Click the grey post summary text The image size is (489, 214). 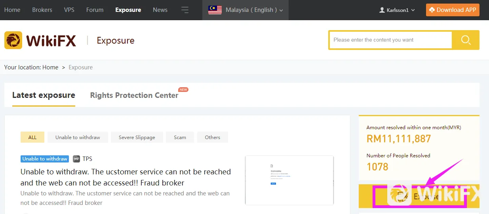pyautogui.click(x=125, y=198)
